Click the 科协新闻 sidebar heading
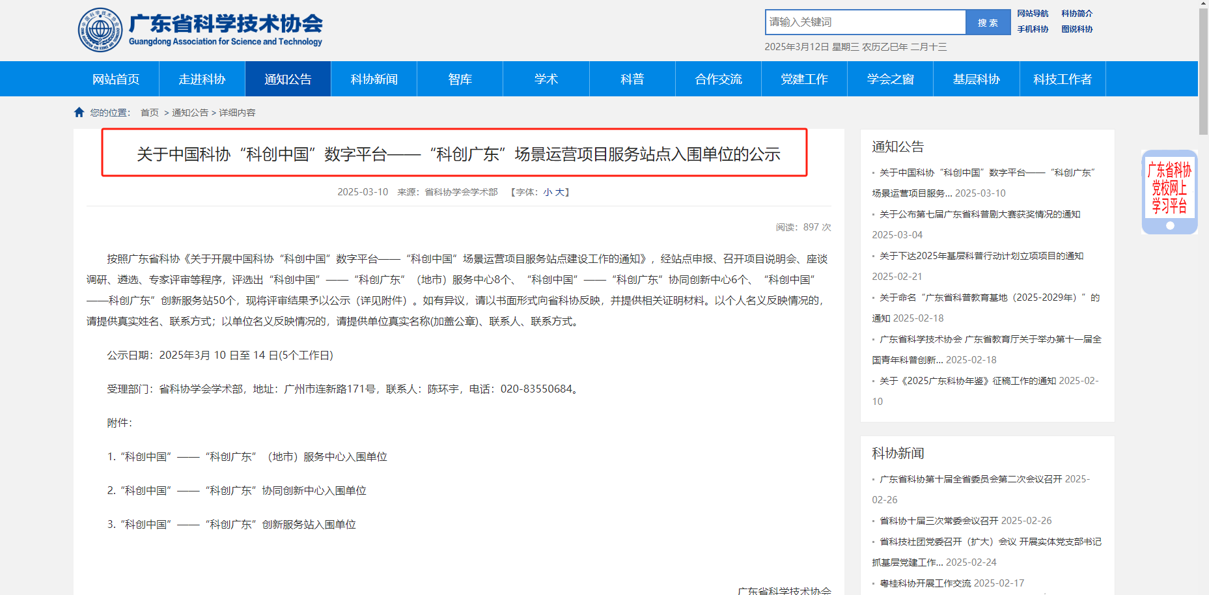This screenshot has width=1209, height=595. [x=898, y=453]
